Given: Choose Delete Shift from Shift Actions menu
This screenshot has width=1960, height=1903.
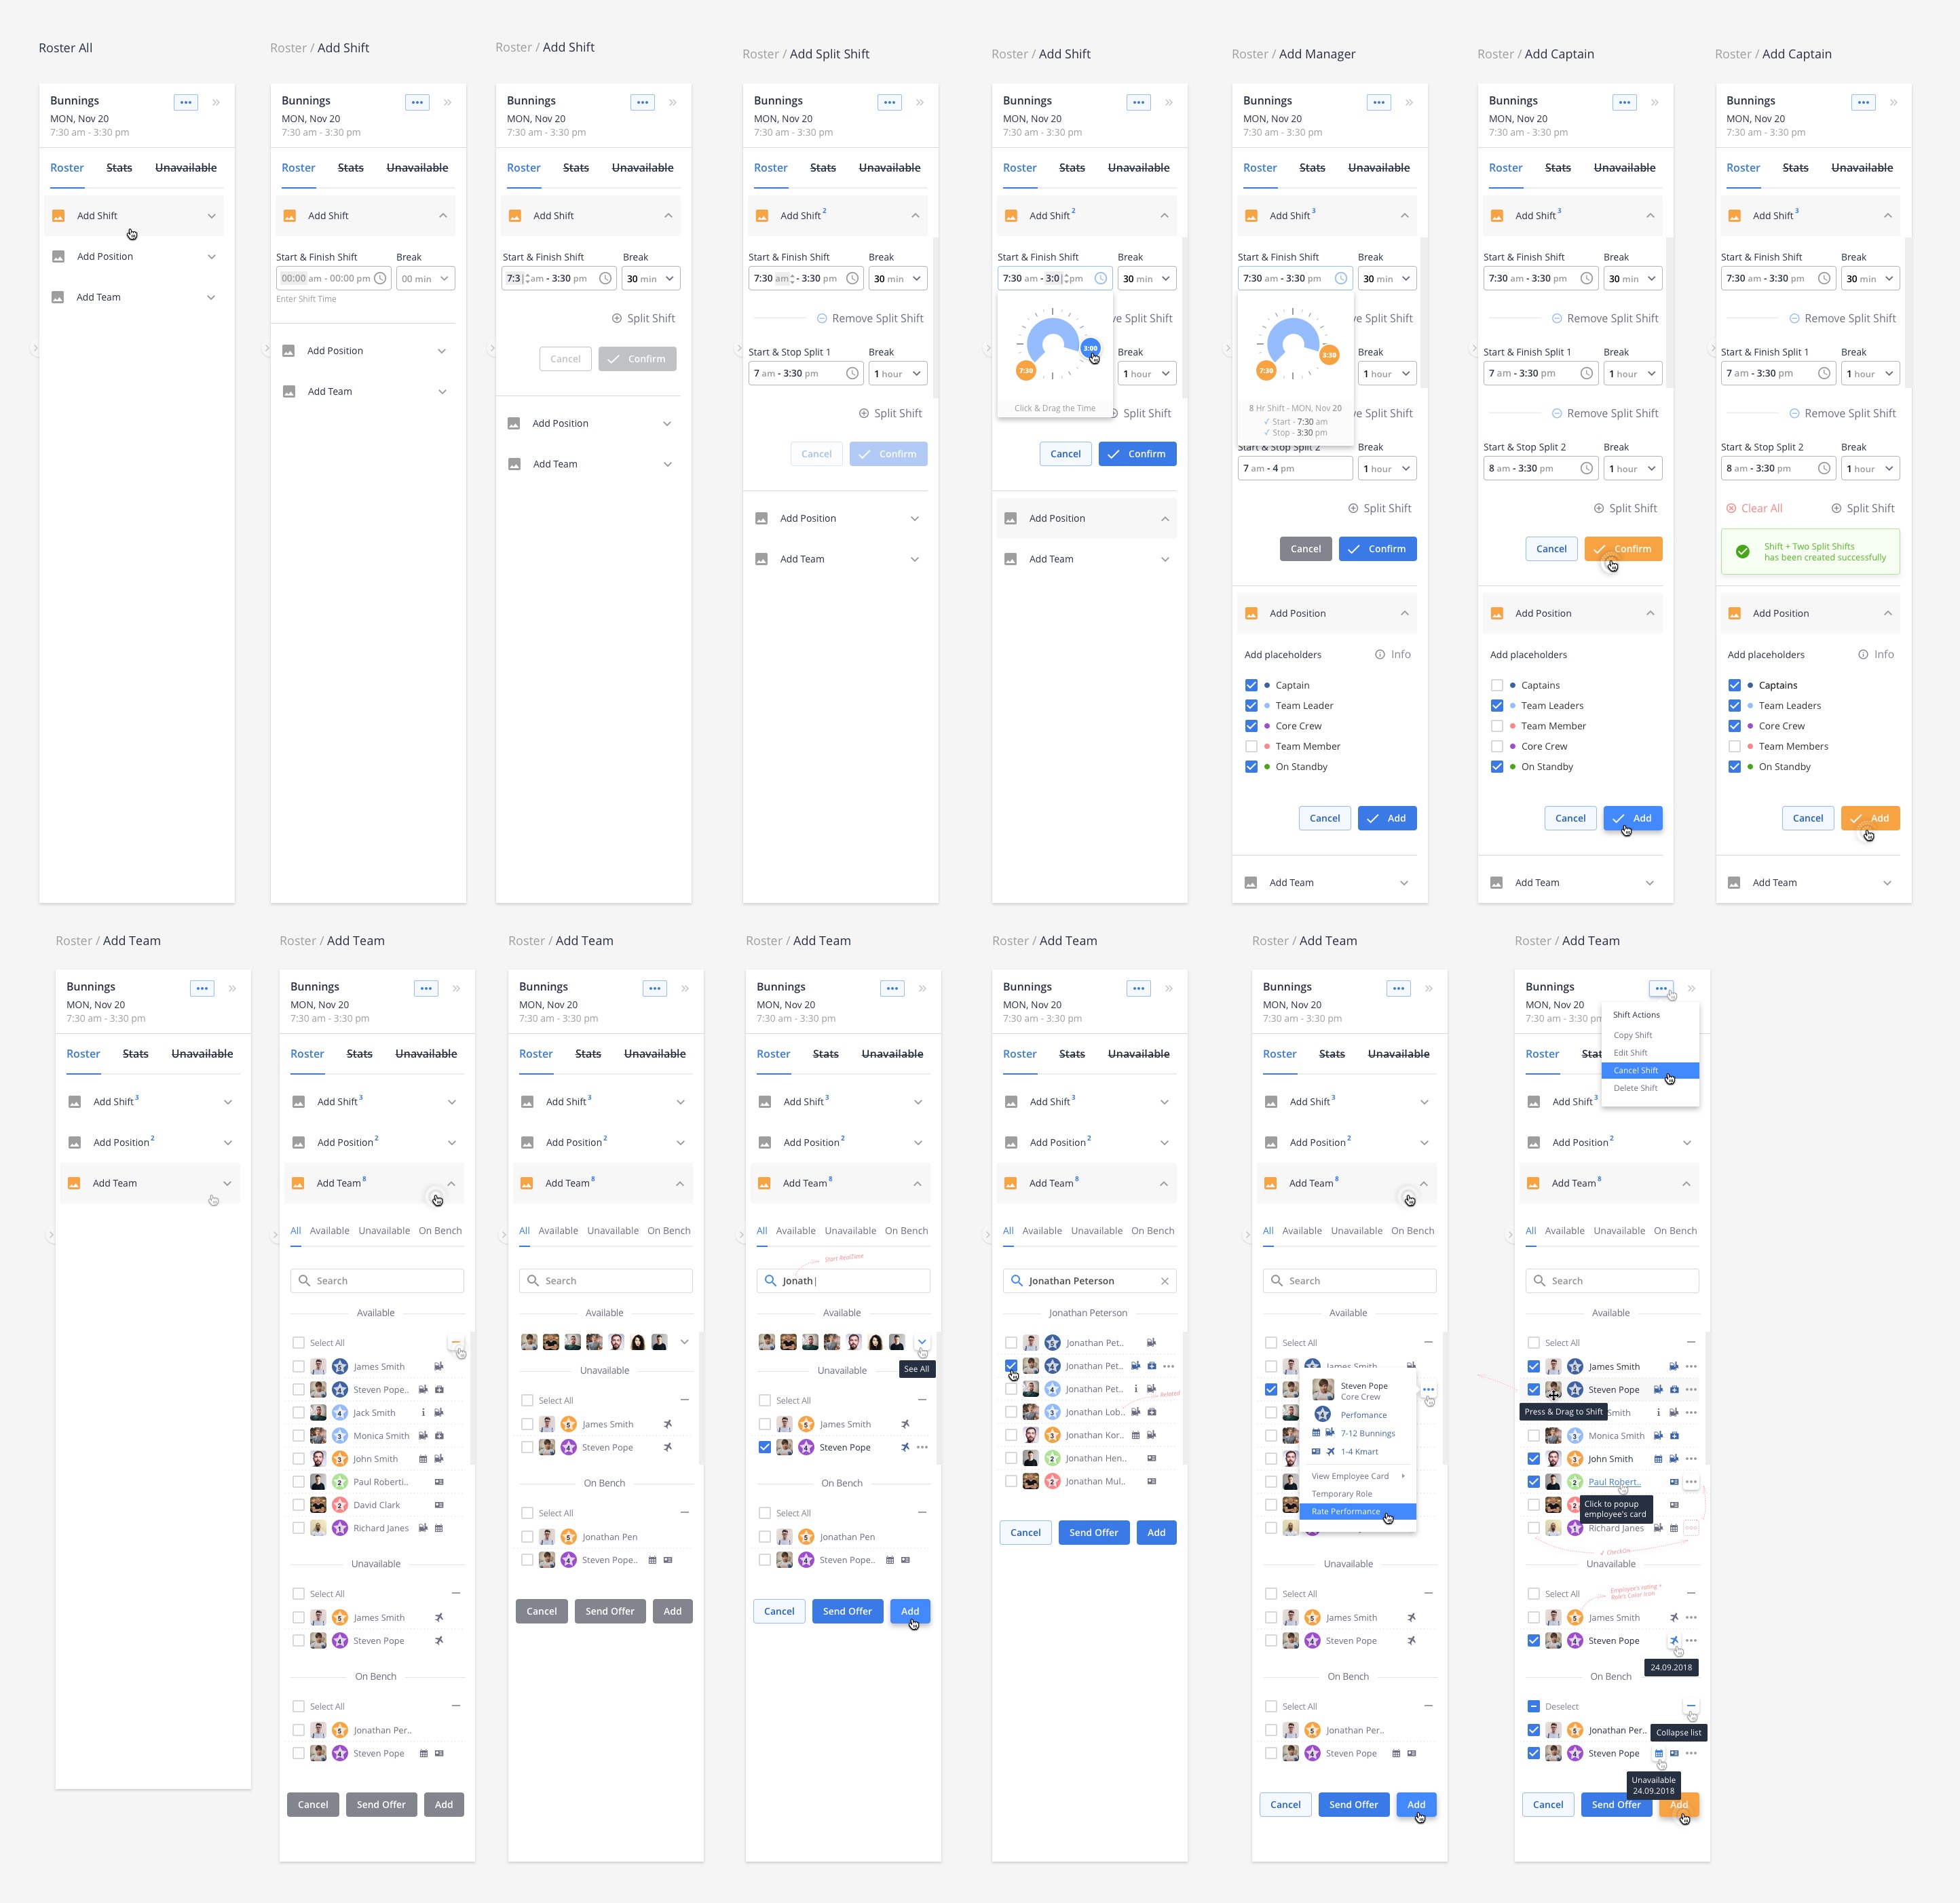Looking at the screenshot, I should (x=1635, y=1088).
